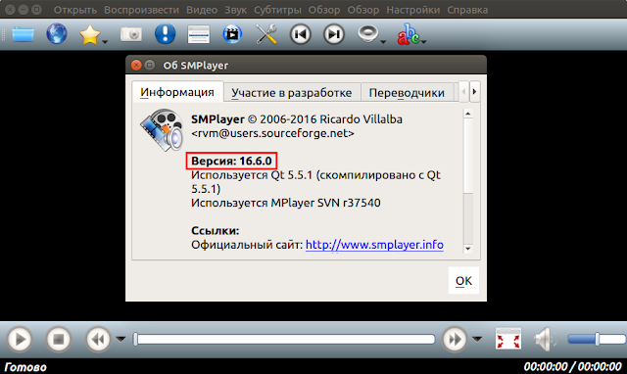The width and height of the screenshot is (627, 374).
Task: Show file info via blue exclamation icon
Action: point(165,33)
